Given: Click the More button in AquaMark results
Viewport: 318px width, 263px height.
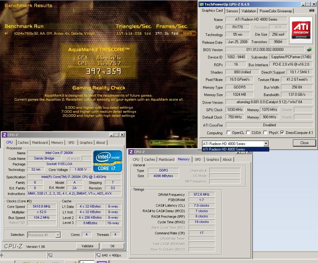Looking at the screenshot, I should coord(188,33).
